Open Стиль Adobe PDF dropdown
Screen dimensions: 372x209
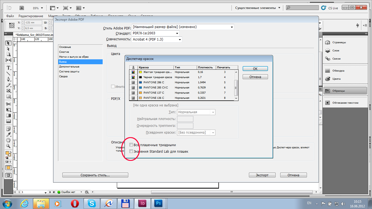pyautogui.click(x=183, y=27)
